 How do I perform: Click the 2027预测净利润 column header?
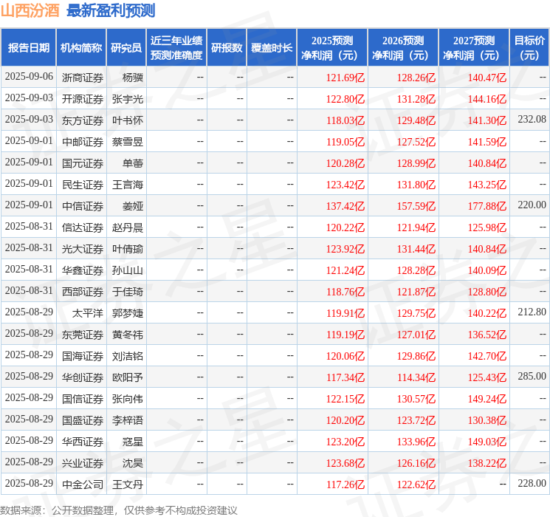474,48
